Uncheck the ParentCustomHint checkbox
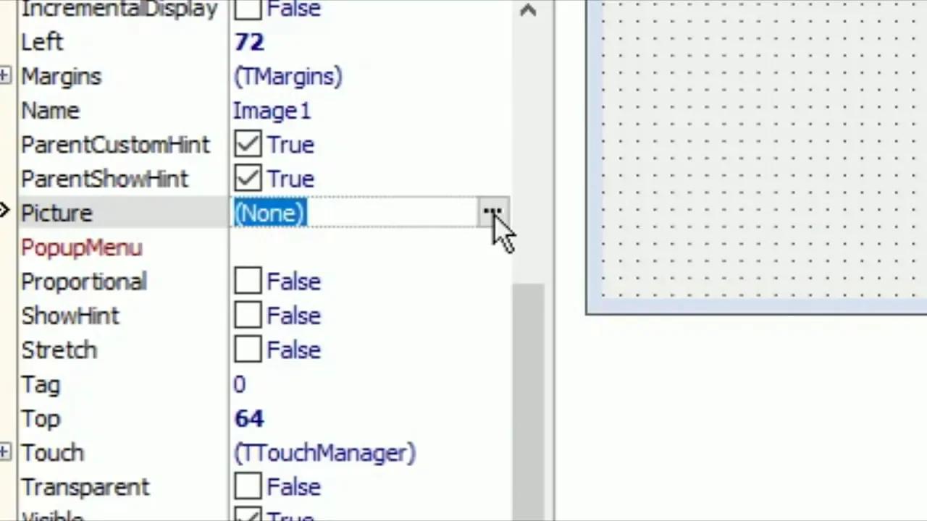 [x=248, y=144]
